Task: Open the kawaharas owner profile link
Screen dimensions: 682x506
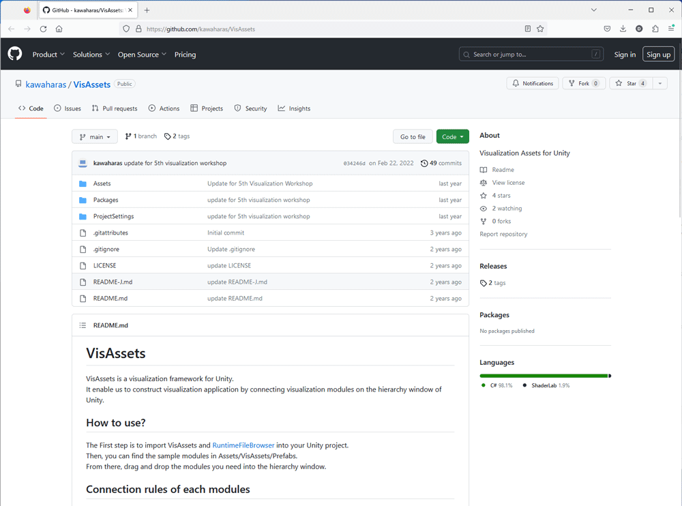Action: pos(46,85)
